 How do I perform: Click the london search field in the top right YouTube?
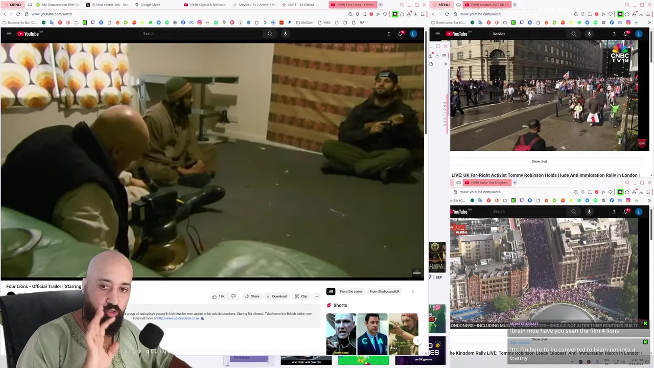click(529, 34)
